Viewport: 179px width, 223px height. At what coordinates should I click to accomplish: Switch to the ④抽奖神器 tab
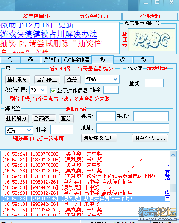(76, 60)
